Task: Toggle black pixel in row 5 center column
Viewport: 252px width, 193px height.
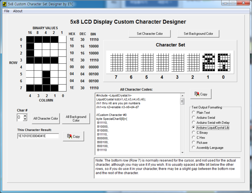Action: (x=46, y=74)
